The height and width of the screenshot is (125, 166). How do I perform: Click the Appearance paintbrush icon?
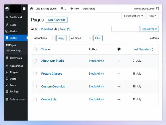(x=7, y=66)
